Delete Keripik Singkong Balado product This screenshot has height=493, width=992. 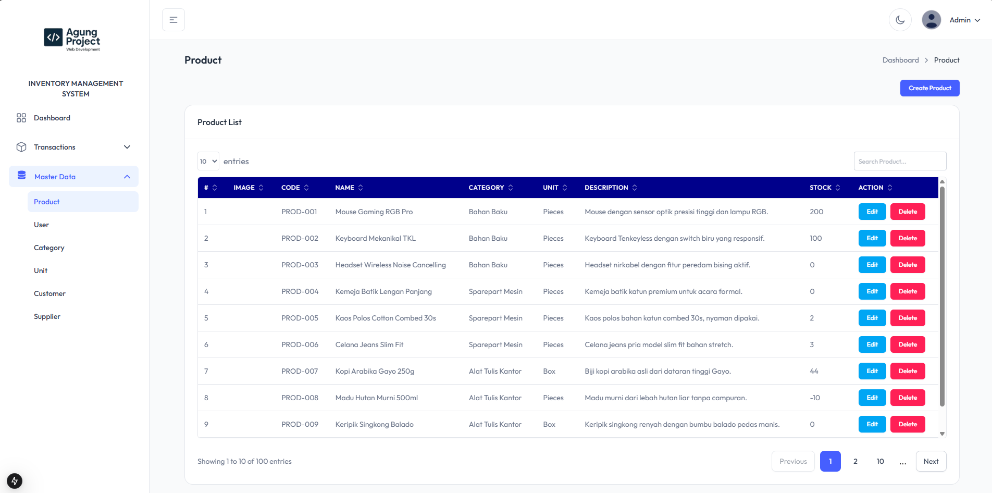point(908,424)
